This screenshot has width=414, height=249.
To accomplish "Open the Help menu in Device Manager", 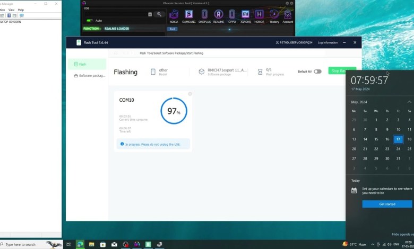I will click(21, 10).
